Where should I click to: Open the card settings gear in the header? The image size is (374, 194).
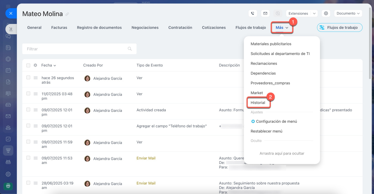326,13
